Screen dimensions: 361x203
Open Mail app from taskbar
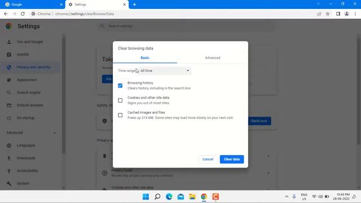pos(180,197)
